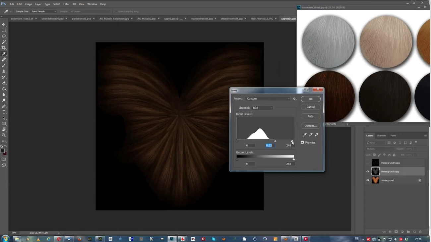Select the Type tool
This screenshot has height=242, width=431.
point(4,112)
